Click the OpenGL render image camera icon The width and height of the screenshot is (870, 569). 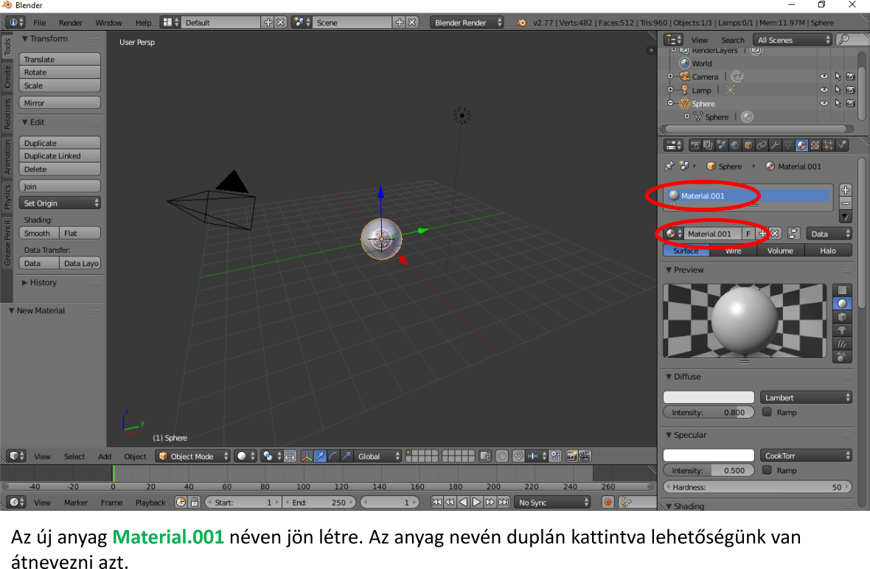(x=571, y=456)
